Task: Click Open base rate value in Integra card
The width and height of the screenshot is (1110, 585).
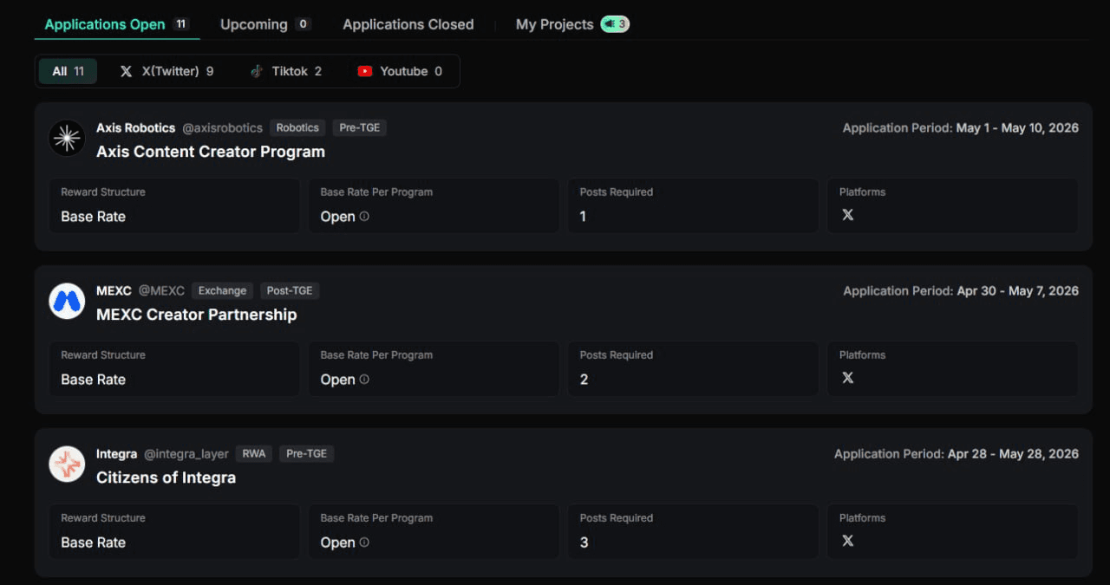Action: pos(337,543)
